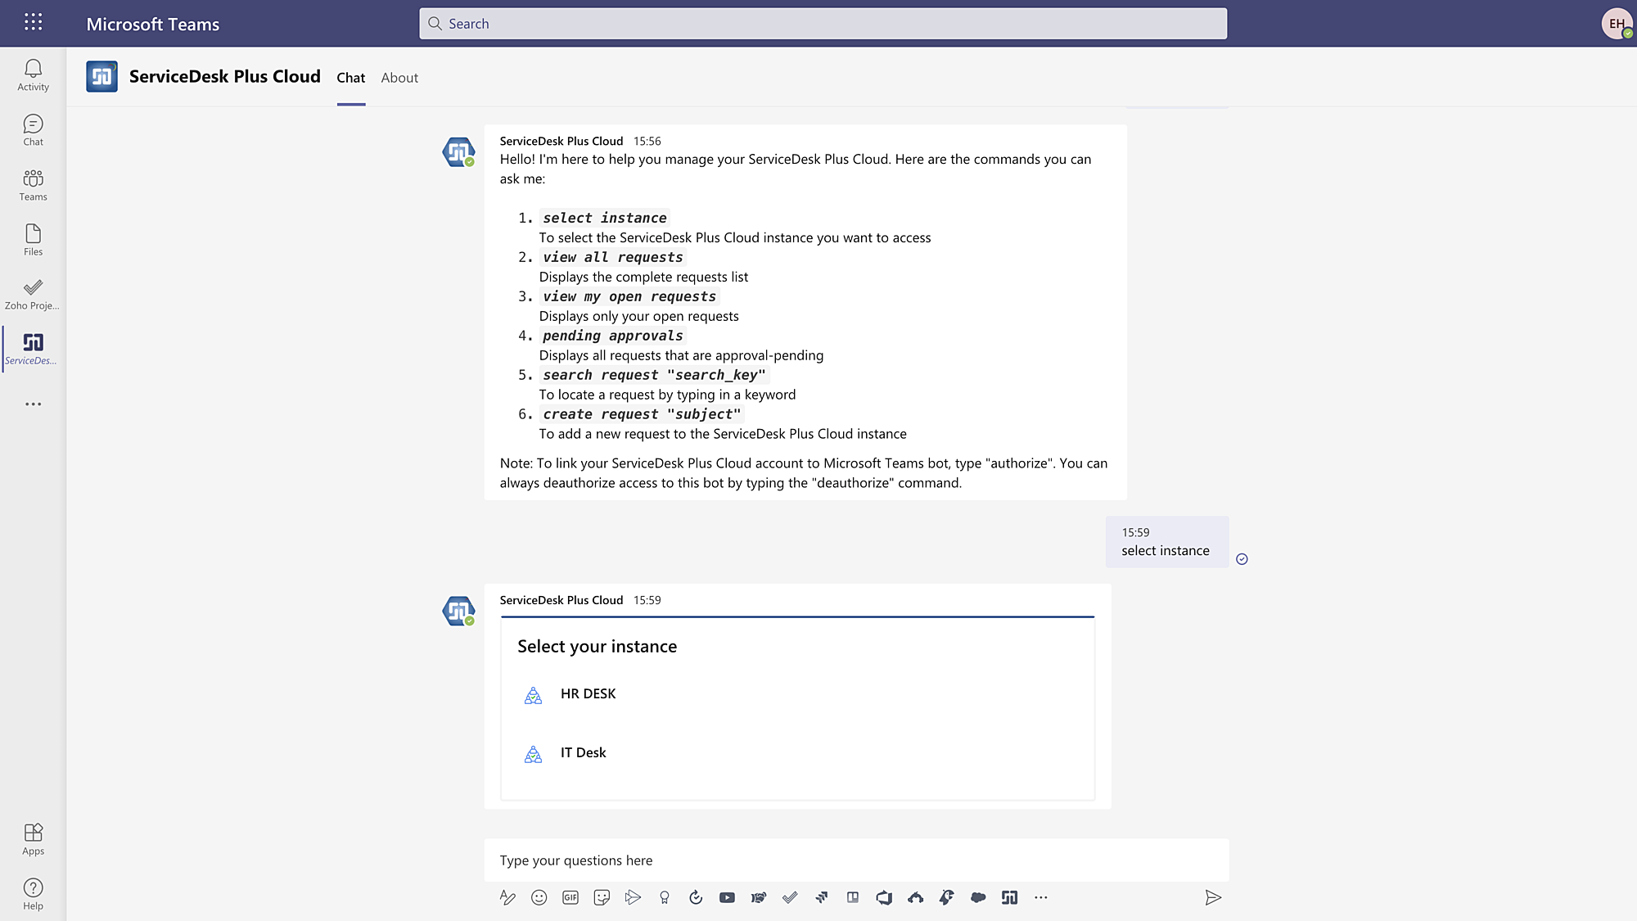Go to Chat in the sidebar

(x=33, y=130)
